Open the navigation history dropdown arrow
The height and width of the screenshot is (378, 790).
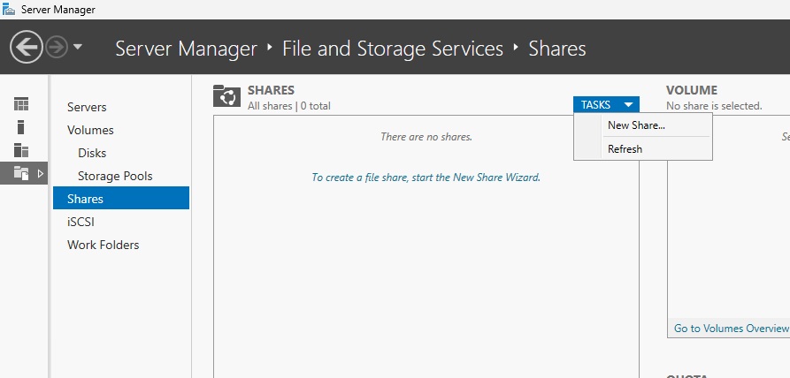point(78,48)
